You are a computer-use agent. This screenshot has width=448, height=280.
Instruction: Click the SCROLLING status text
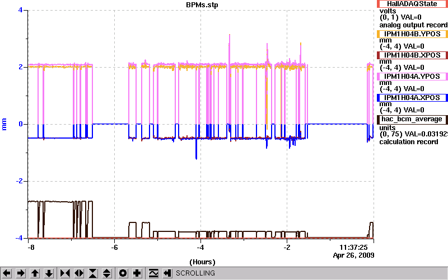click(195, 273)
